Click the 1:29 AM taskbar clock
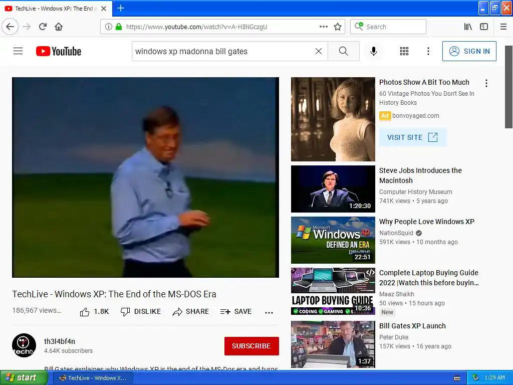 click(494, 377)
